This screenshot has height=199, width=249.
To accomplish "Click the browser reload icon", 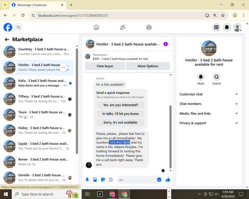I will (x=23, y=15).
